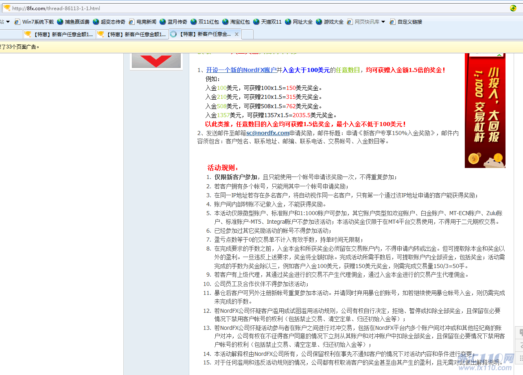This screenshot has width=523, height=375.
Task: Click the line 入金210美元,可获赠210x1.5=315美元奖金
Action: pyautogui.click(x=264, y=97)
